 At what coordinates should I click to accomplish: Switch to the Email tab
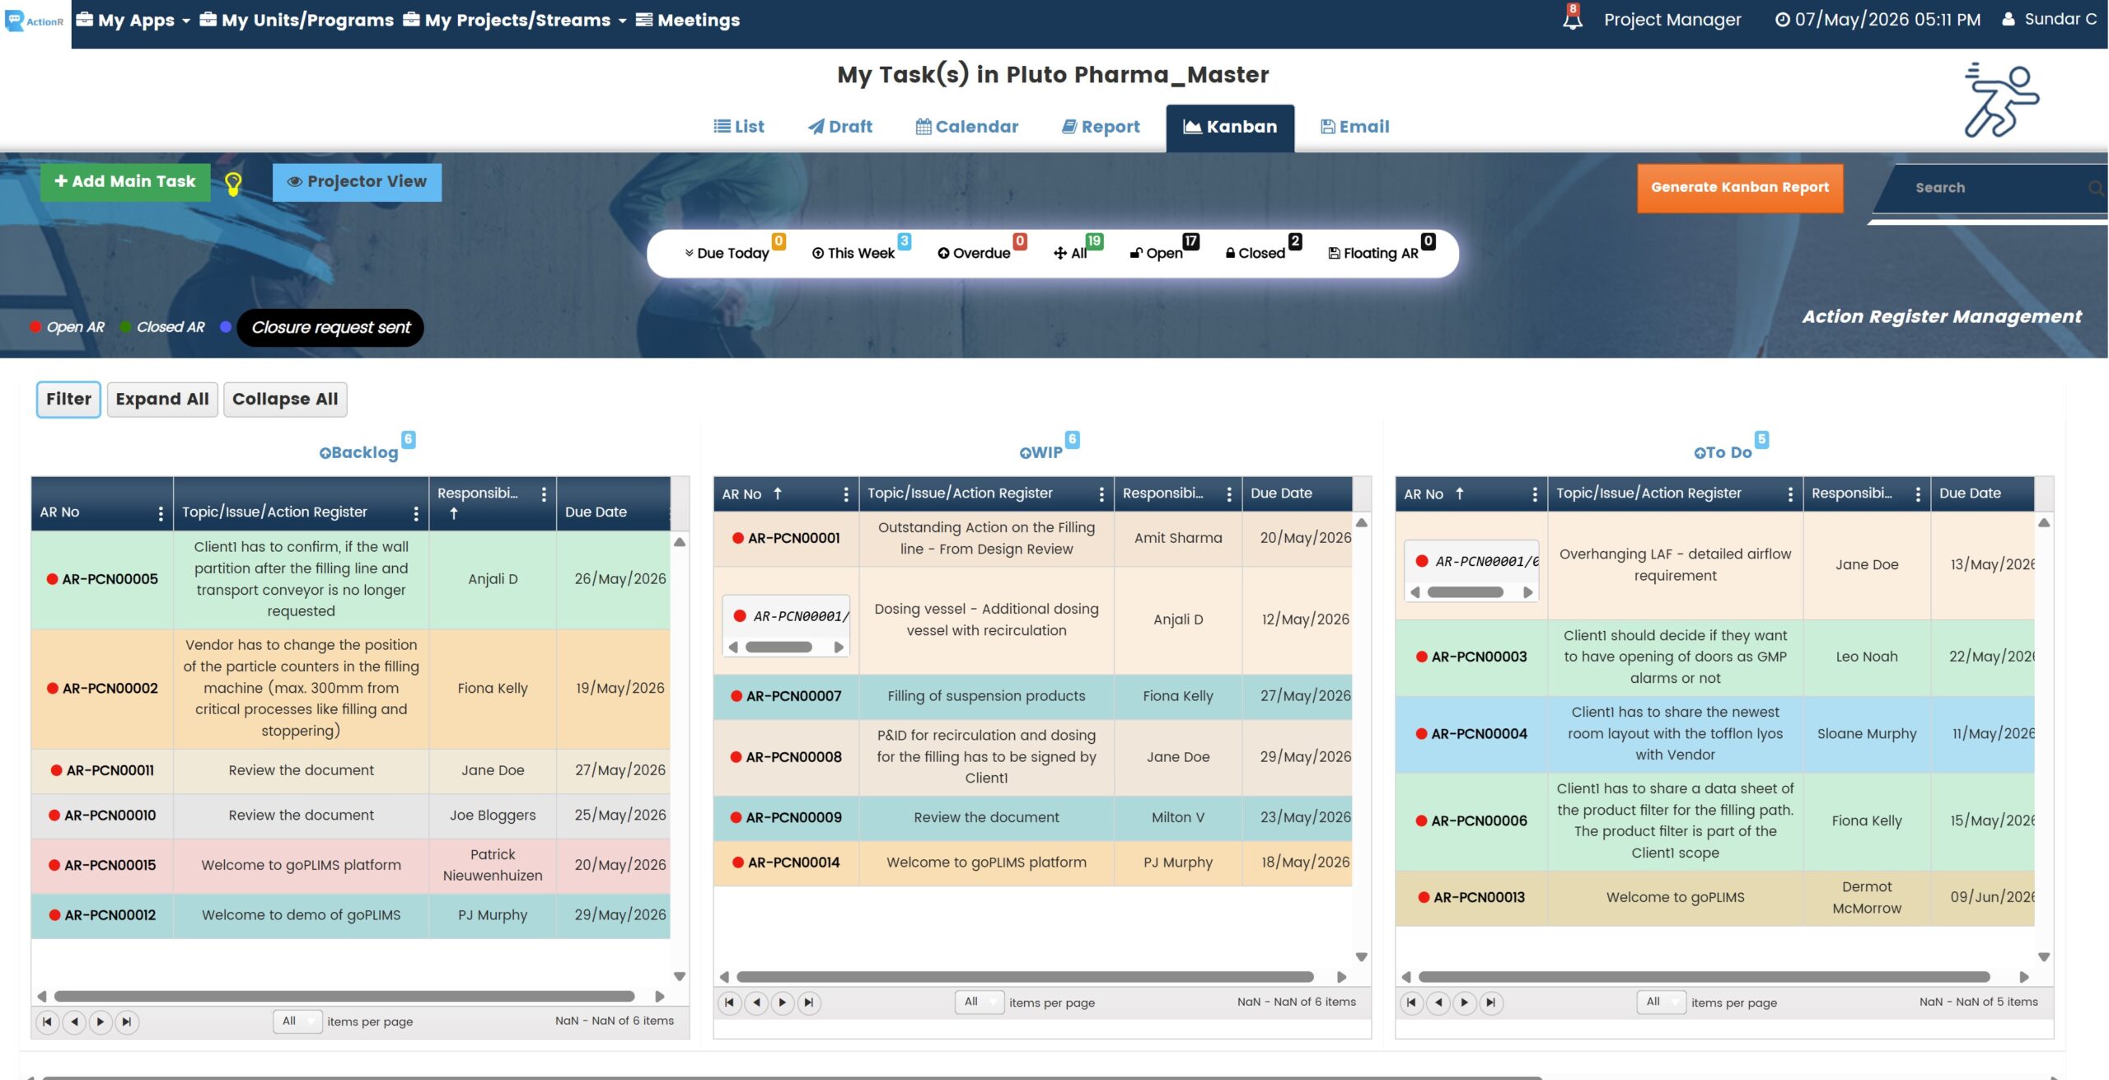pyautogui.click(x=1354, y=127)
